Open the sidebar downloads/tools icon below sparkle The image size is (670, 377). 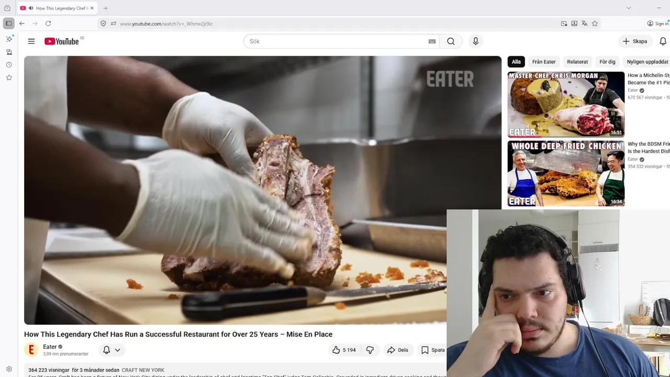pos(9,52)
